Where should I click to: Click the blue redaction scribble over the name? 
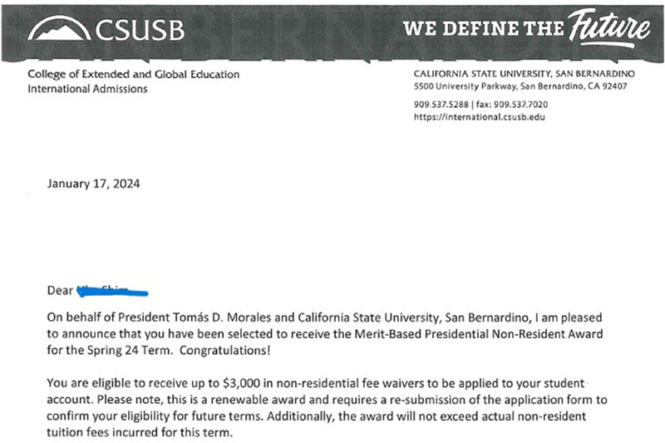pyautogui.click(x=112, y=290)
